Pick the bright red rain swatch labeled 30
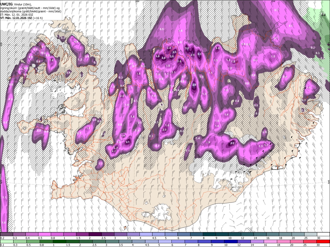The width and height of the screenshot is (330, 247). pyautogui.click(x=323, y=242)
